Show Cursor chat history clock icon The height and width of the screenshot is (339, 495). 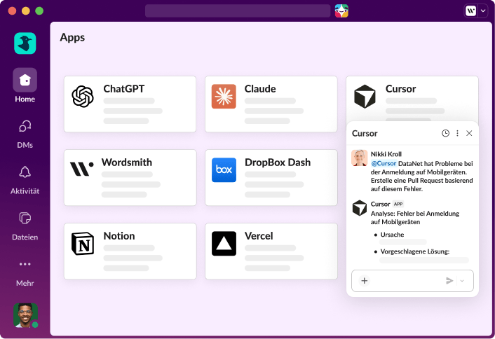click(x=445, y=133)
